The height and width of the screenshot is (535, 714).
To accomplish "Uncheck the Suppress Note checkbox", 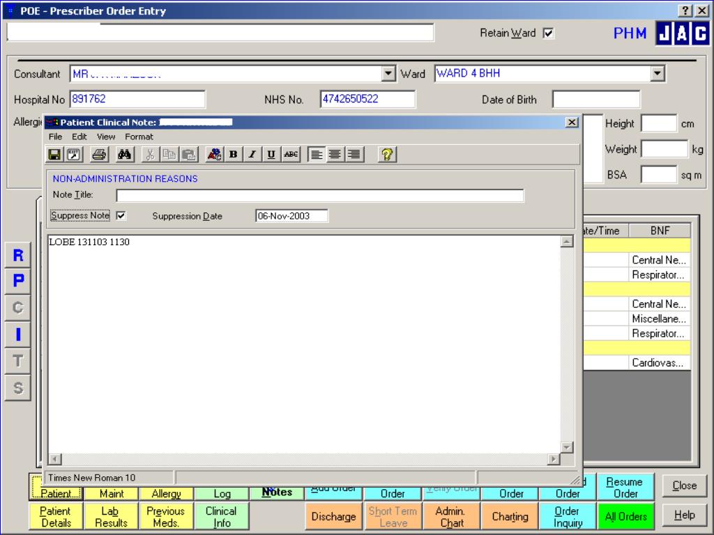I will tap(121, 216).
